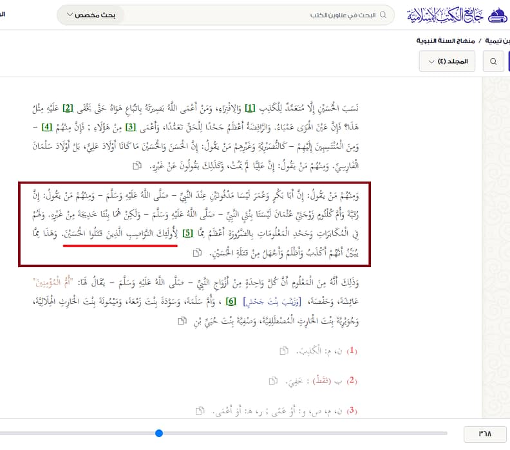Open منهاج السنة النبوية breadcrumb
The image size is (510, 450).
tap(445, 41)
